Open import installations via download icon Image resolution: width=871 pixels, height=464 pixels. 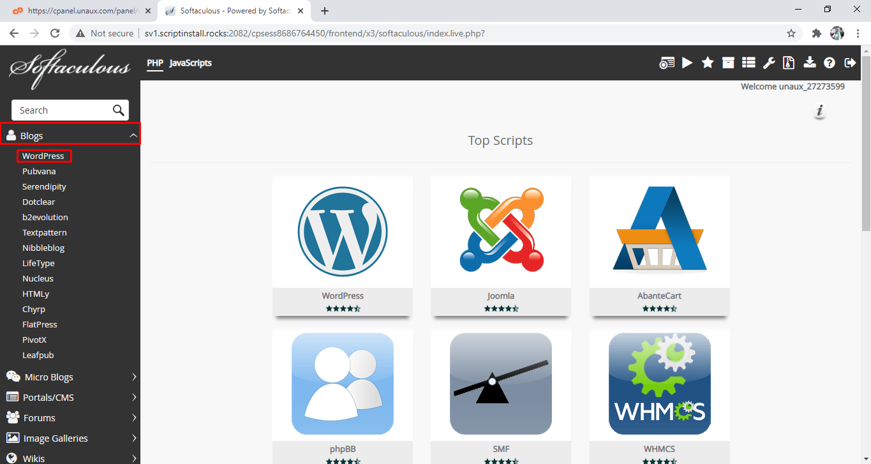(810, 63)
